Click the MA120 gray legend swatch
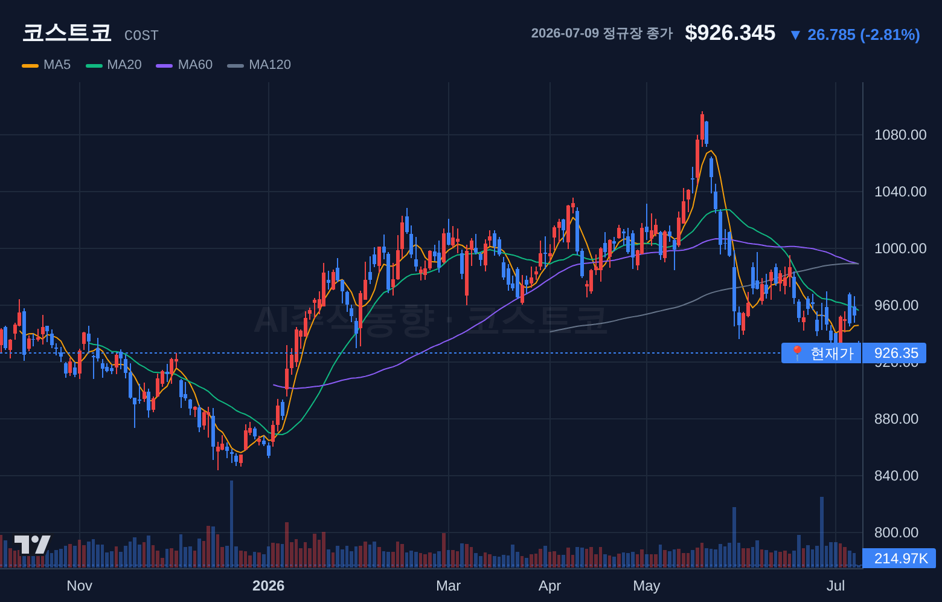 click(235, 65)
